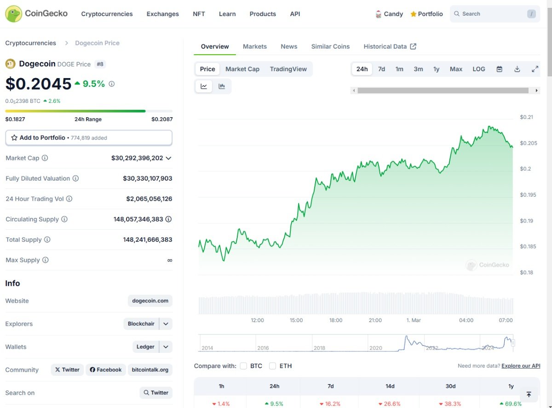Open API nav menu
This screenshot has width=552, height=408.
click(295, 14)
